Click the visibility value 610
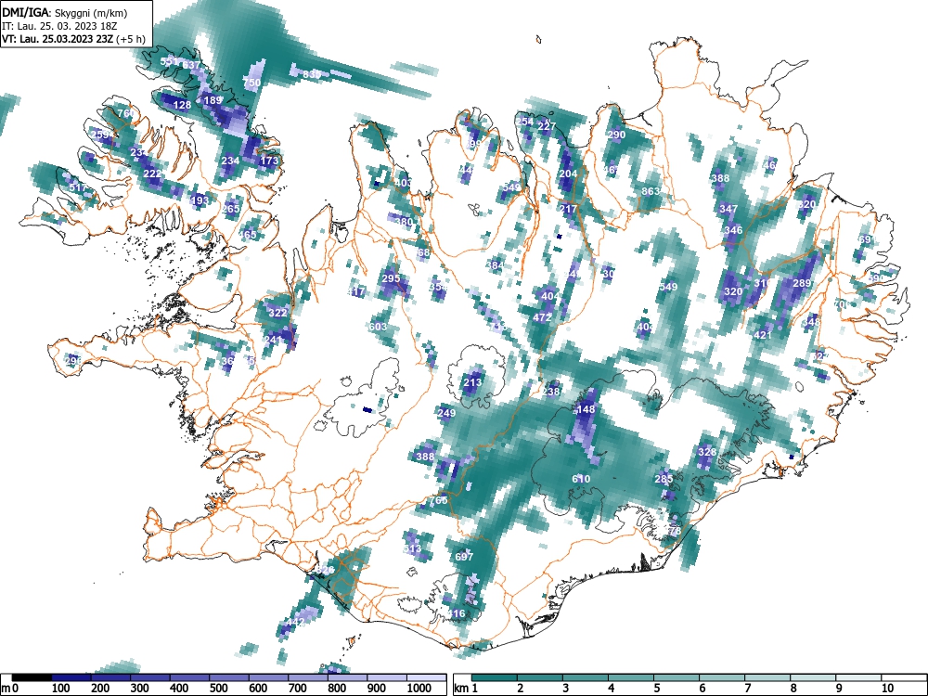The width and height of the screenshot is (928, 696). click(x=581, y=478)
